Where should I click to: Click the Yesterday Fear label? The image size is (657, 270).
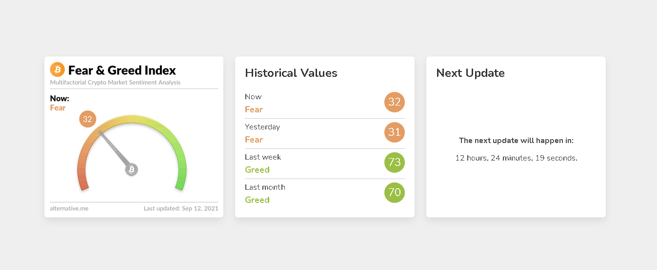pyautogui.click(x=254, y=140)
